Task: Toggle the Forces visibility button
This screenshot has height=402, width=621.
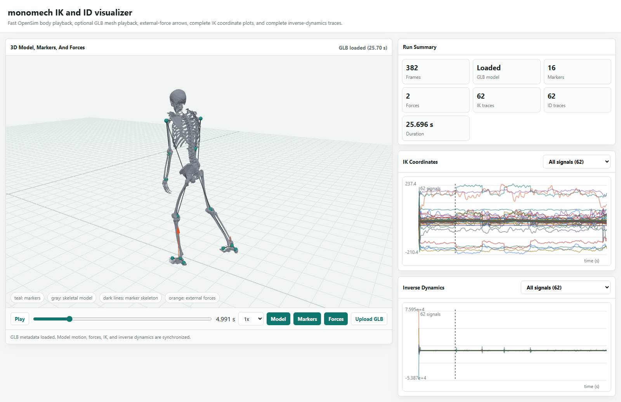Action: (x=336, y=319)
